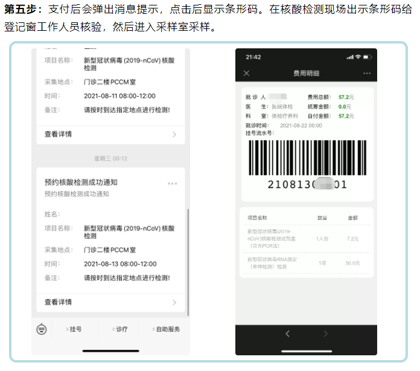The width and height of the screenshot is (420, 371).
Task: Open 查看详情 for the 08-11 appointment
Action: tap(110, 134)
